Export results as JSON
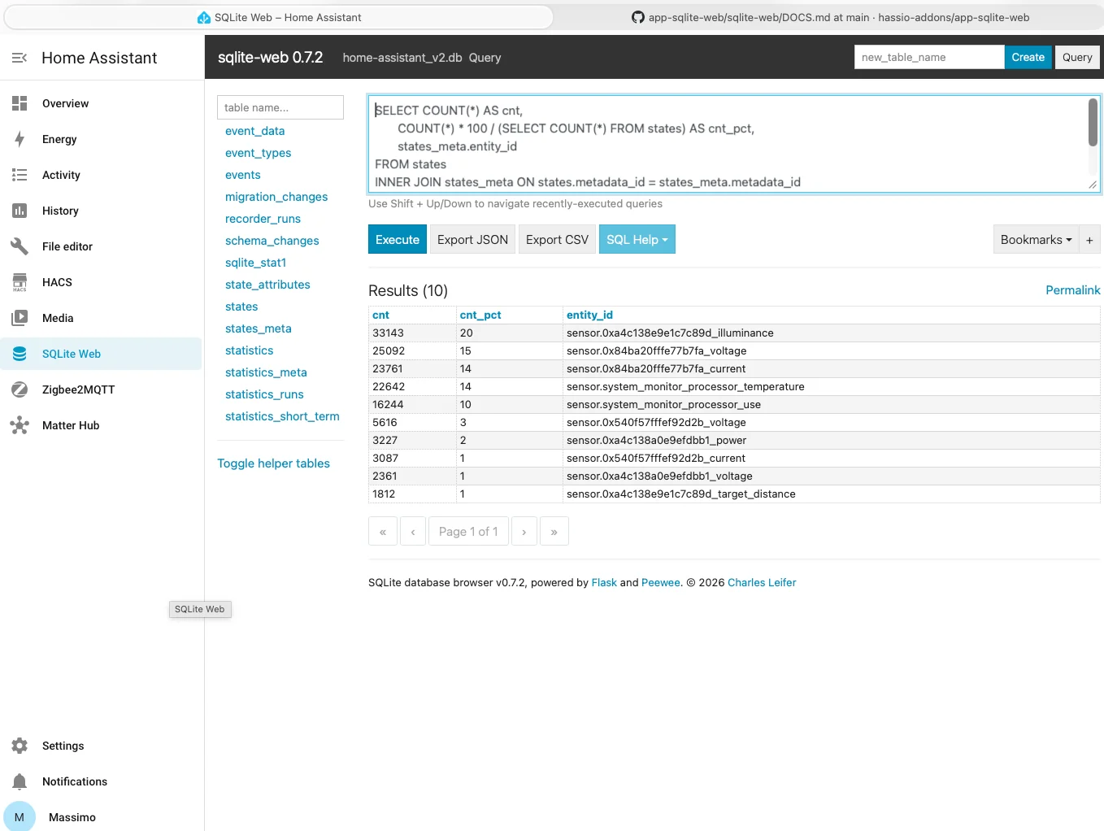The width and height of the screenshot is (1104, 831). pyautogui.click(x=472, y=239)
